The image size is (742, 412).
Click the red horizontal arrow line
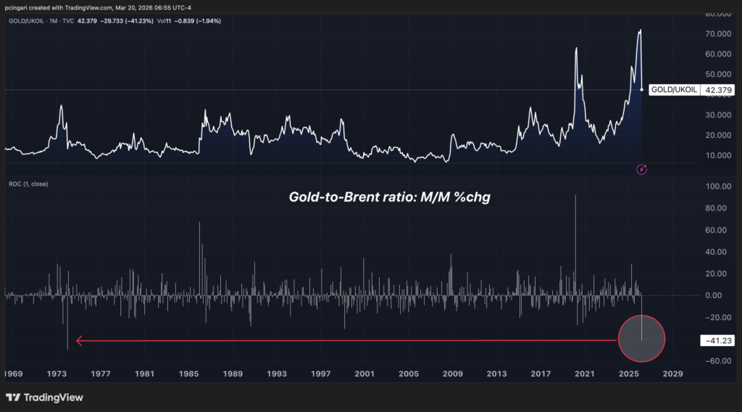[348, 340]
